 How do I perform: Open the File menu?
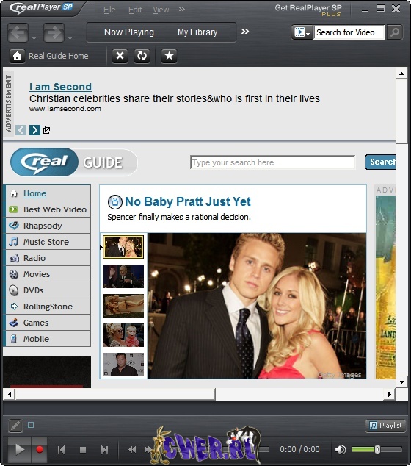point(109,10)
